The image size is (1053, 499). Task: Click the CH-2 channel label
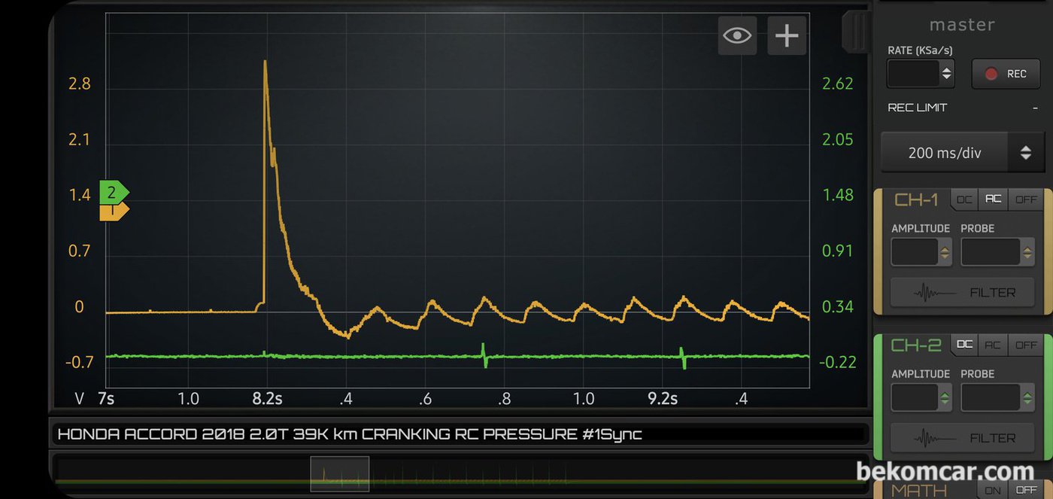pos(915,345)
